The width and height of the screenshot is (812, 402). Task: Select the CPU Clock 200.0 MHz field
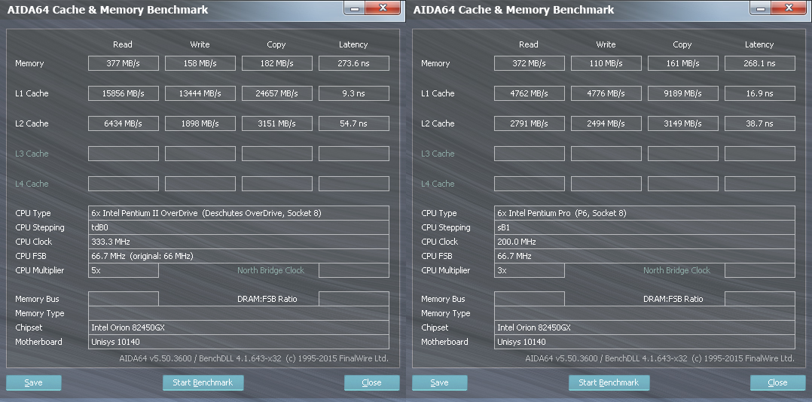point(644,242)
